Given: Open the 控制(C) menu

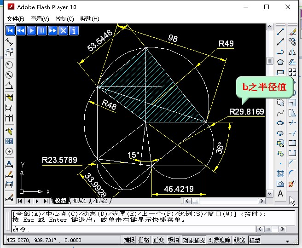Looking at the screenshot, I should (65, 19).
